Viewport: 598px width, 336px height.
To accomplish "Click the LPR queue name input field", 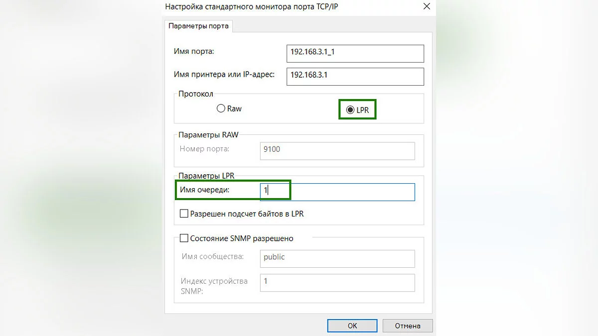I will click(x=337, y=192).
